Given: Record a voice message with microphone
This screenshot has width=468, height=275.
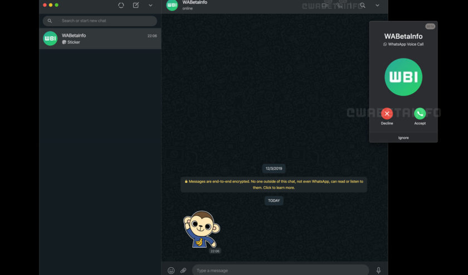Looking at the screenshot, I should (x=378, y=270).
